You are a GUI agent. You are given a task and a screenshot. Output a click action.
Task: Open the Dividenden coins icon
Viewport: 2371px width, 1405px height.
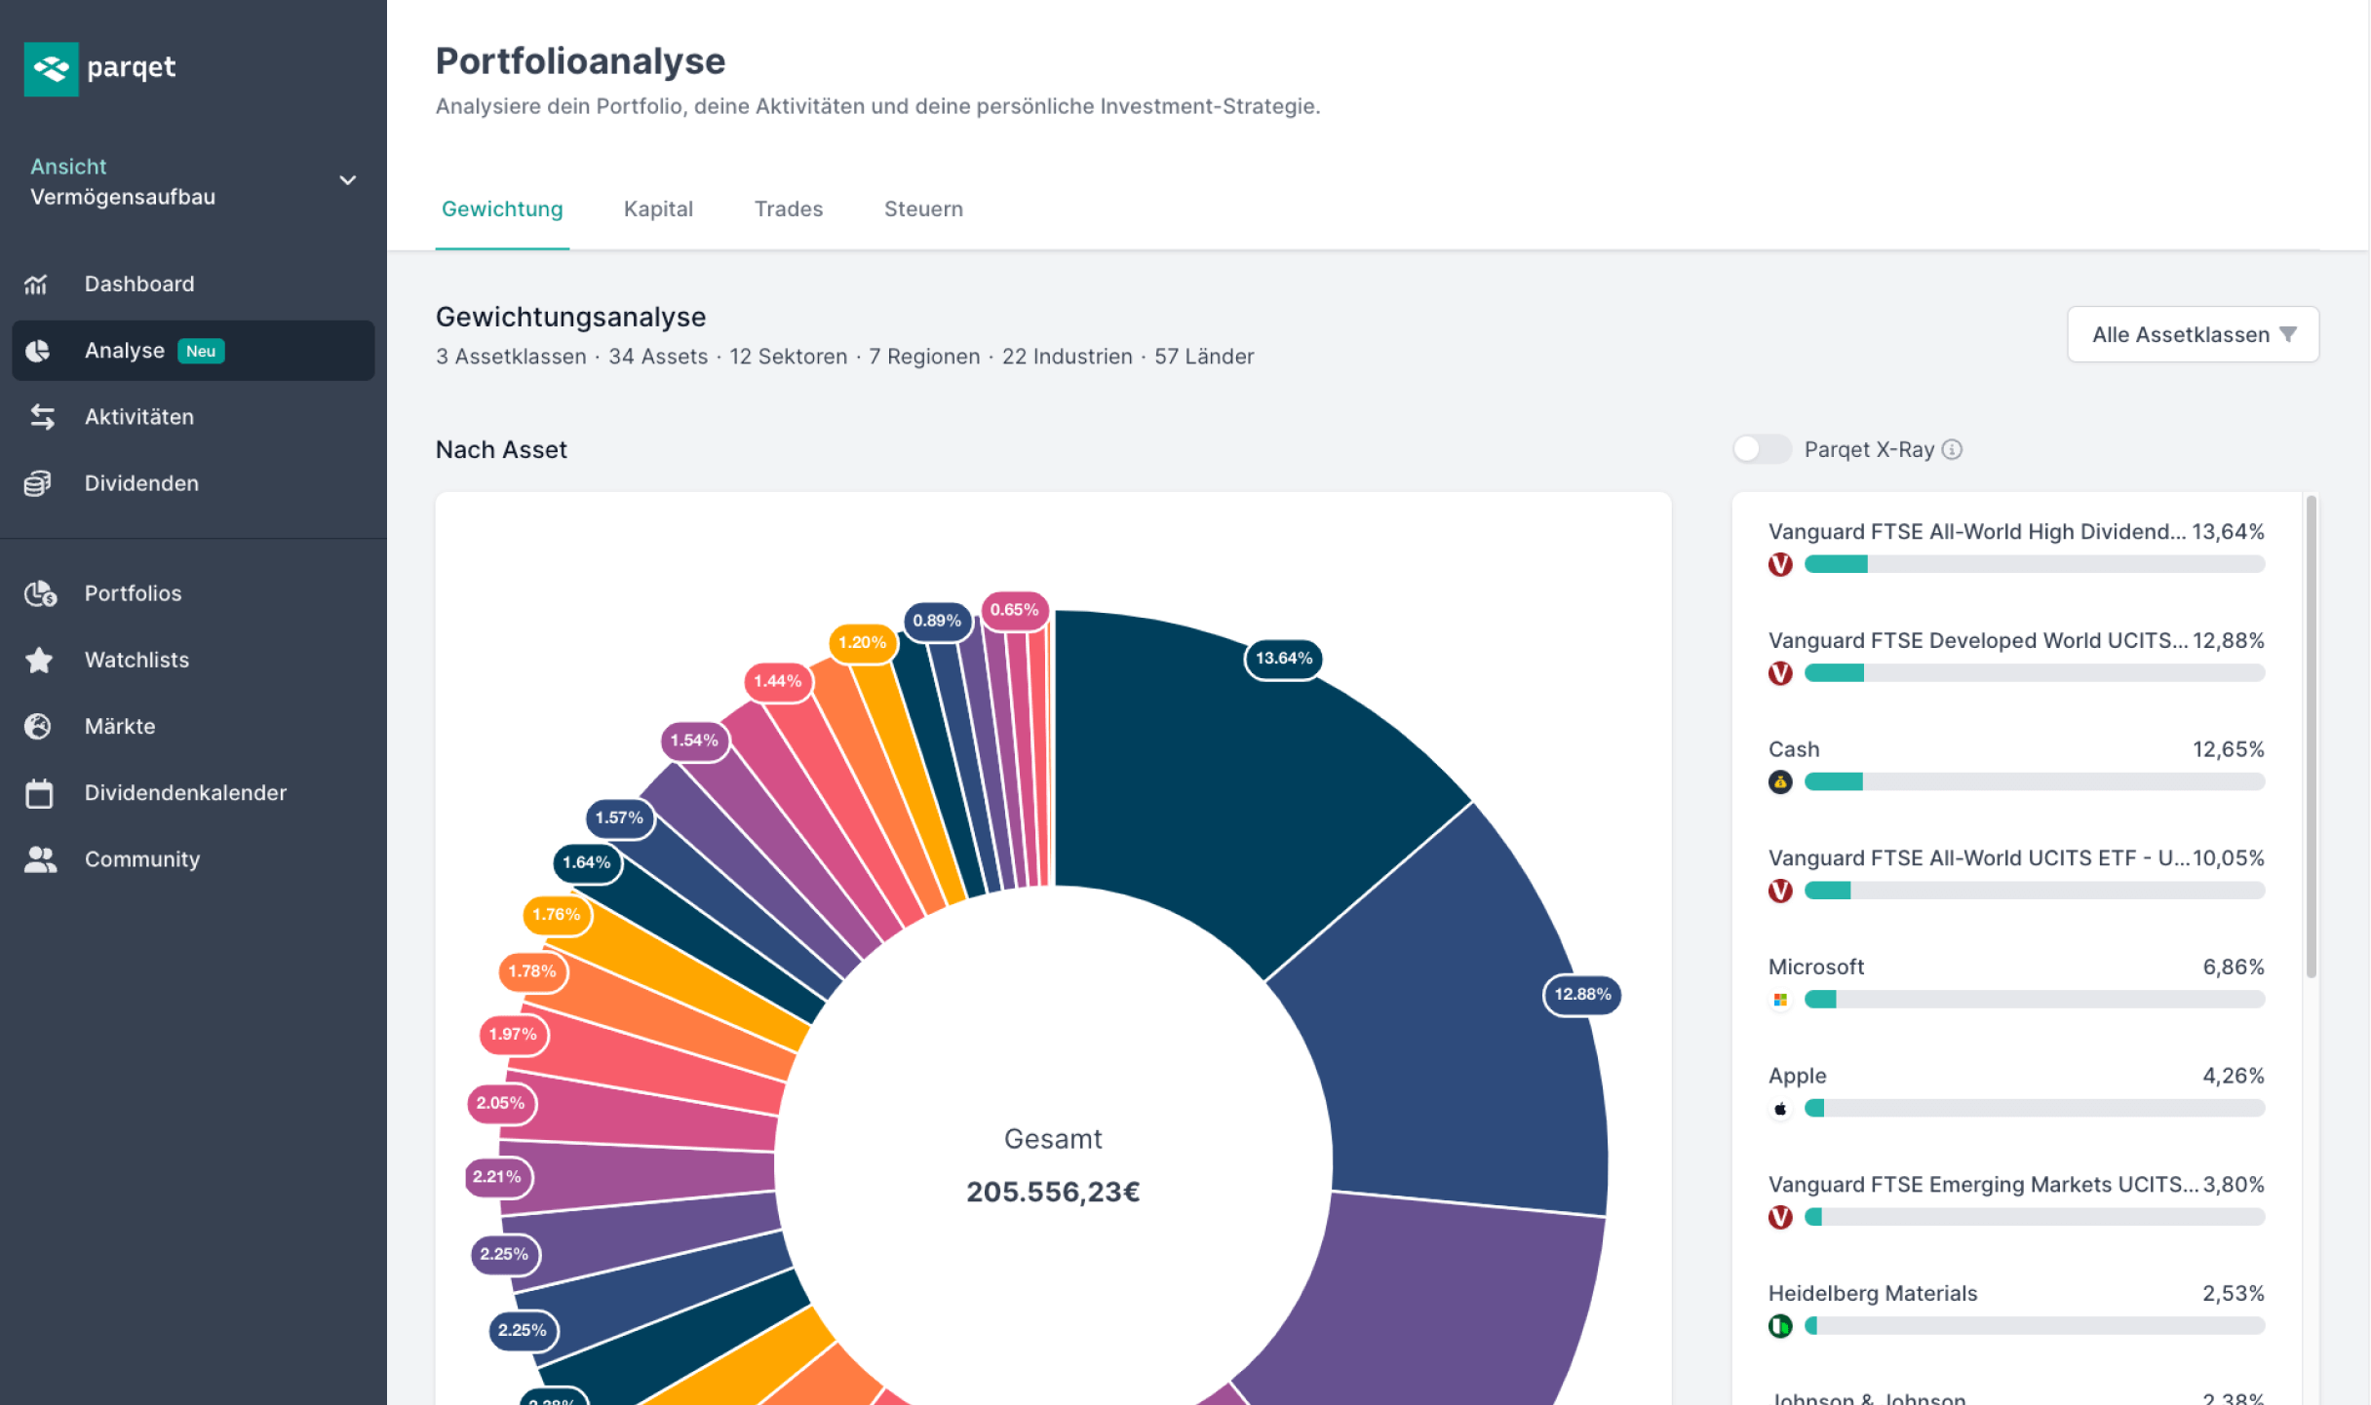click(37, 483)
